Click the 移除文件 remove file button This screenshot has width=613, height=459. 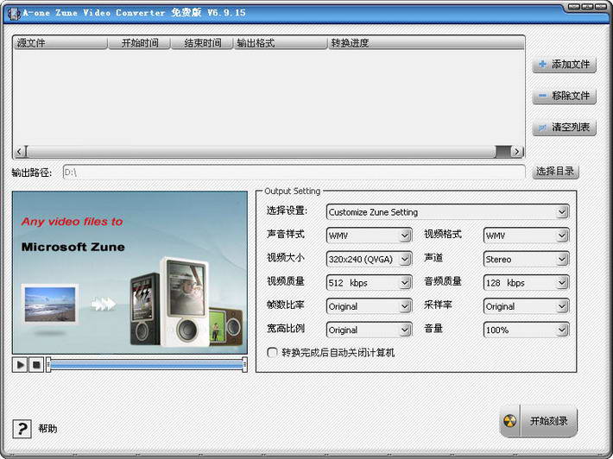coord(564,96)
